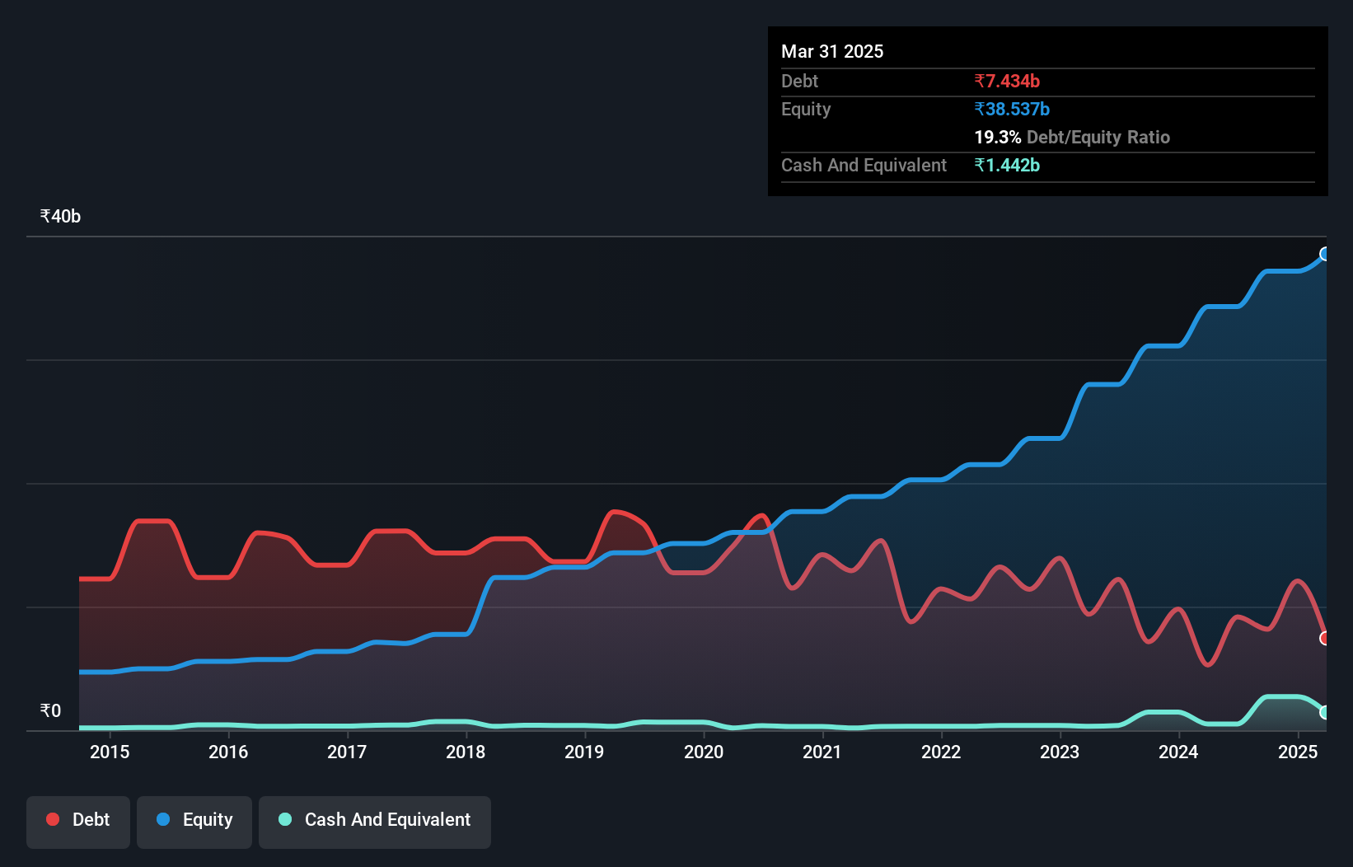Click the ₹0 y-axis label

coord(50,711)
